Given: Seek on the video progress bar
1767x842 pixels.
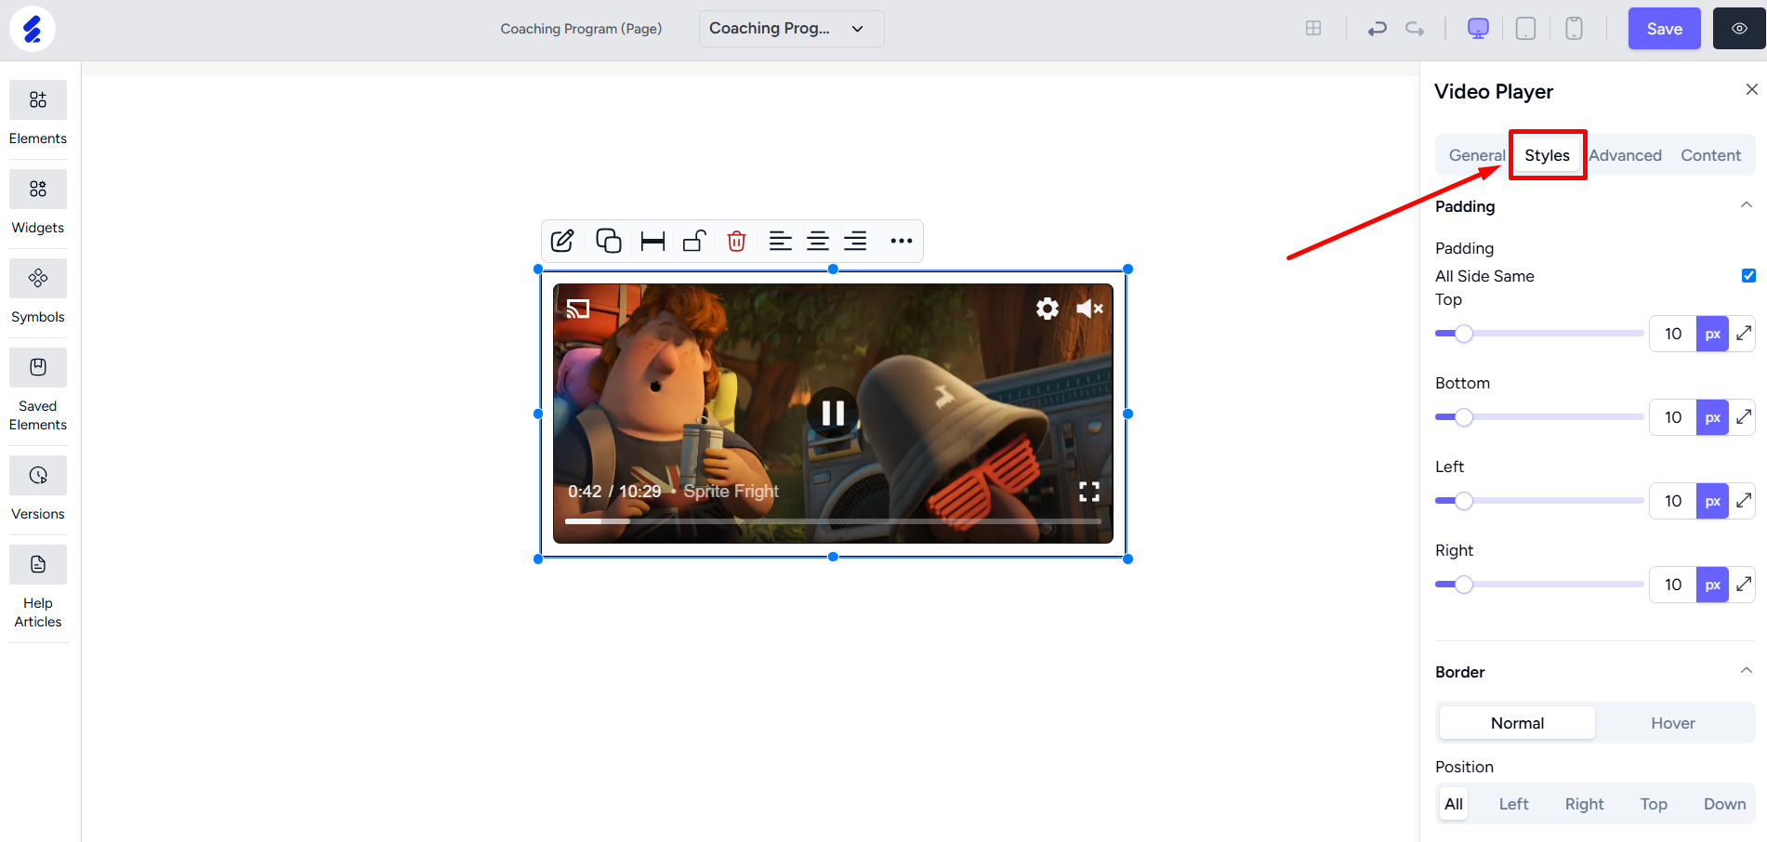Looking at the screenshot, I should (833, 521).
